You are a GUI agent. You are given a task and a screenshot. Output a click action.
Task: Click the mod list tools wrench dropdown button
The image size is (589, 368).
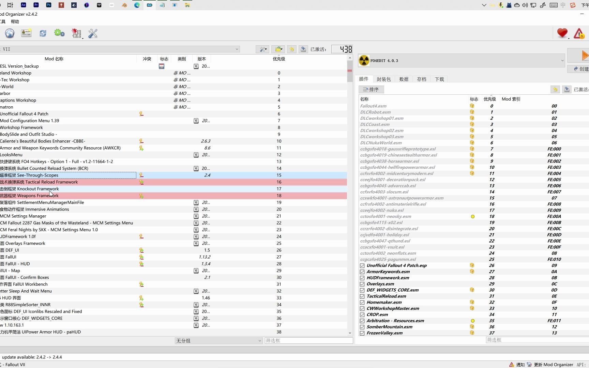pyautogui.click(x=262, y=49)
